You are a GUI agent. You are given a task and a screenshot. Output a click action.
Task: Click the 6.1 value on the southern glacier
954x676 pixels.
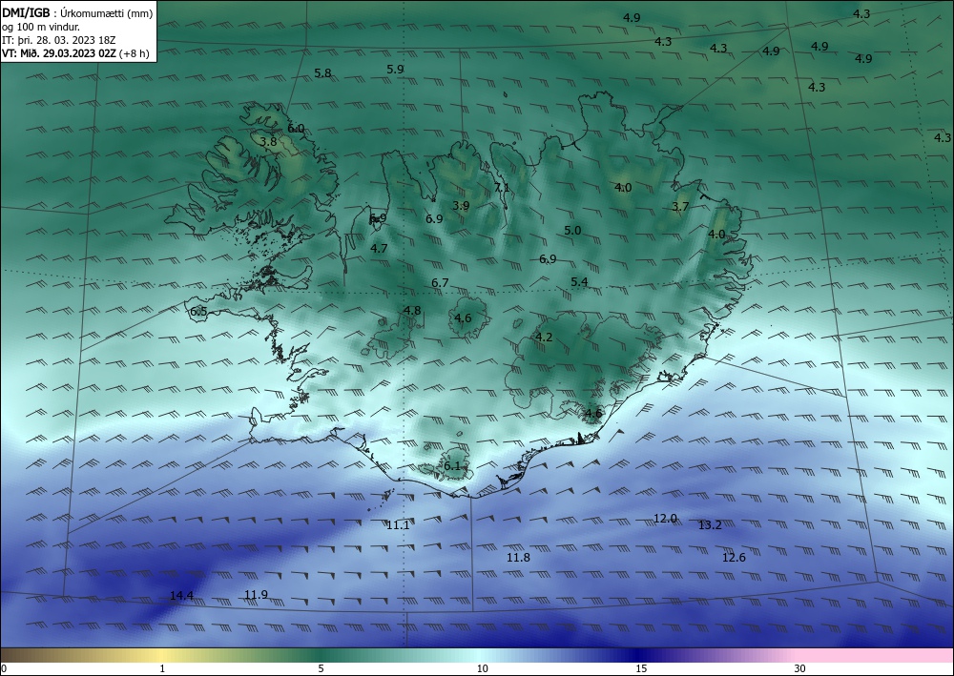[452, 466]
